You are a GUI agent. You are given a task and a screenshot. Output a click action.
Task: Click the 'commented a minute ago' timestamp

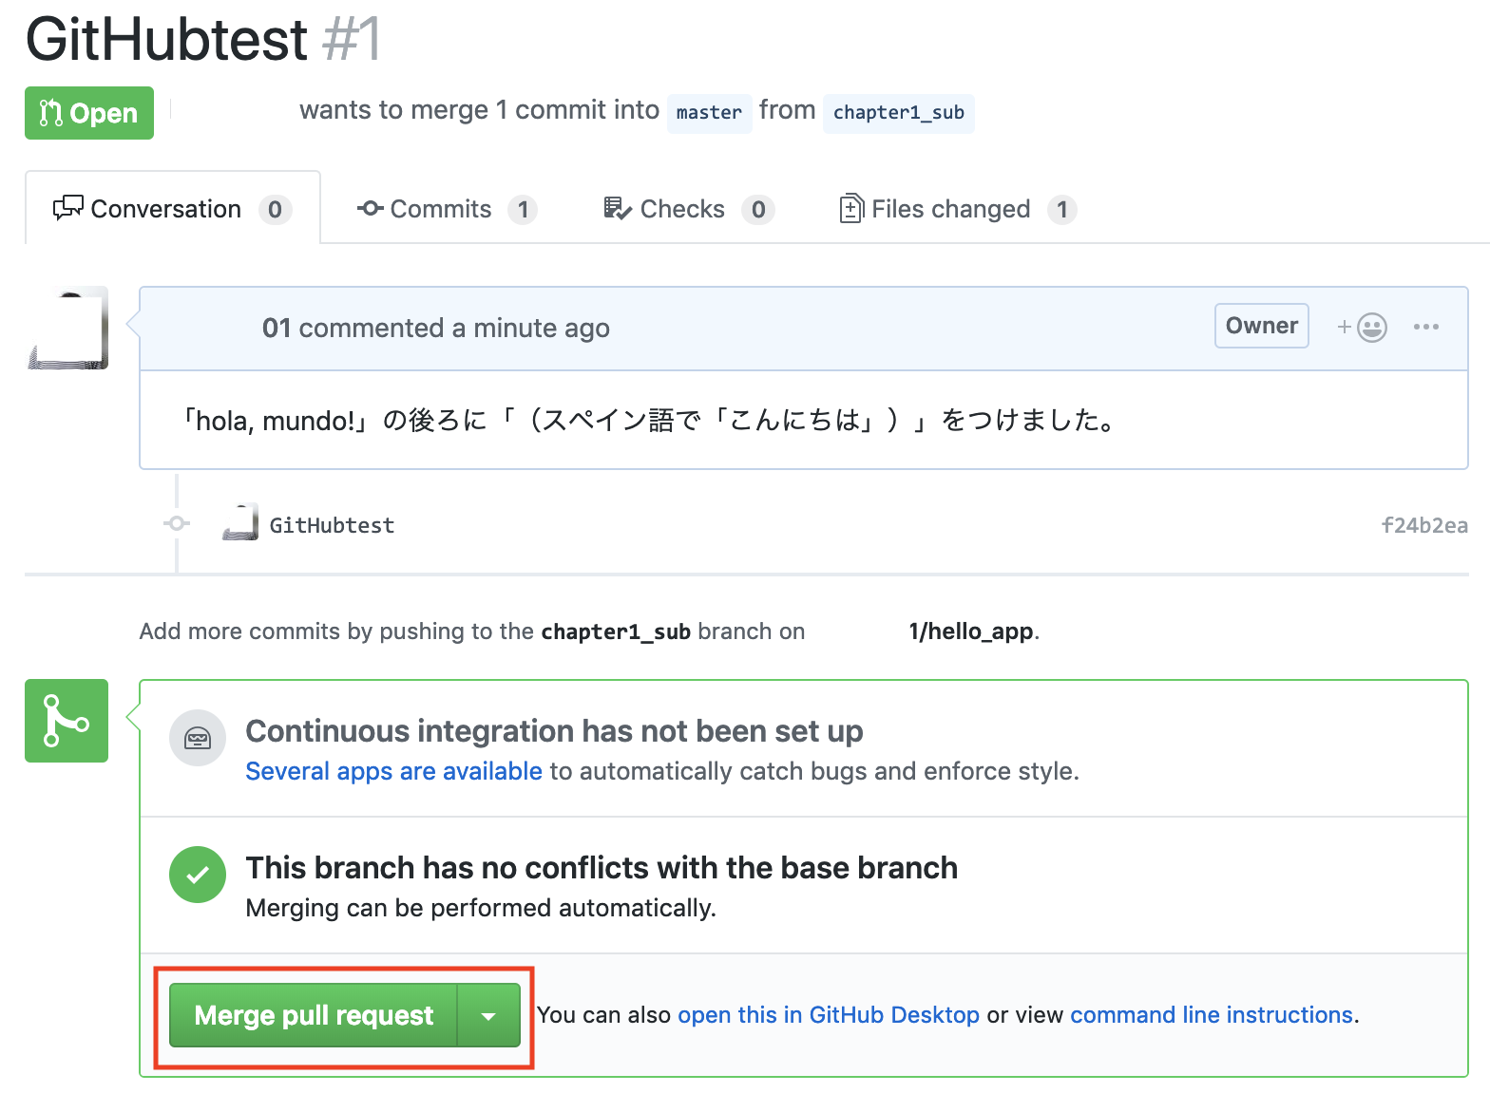pyautogui.click(x=454, y=329)
